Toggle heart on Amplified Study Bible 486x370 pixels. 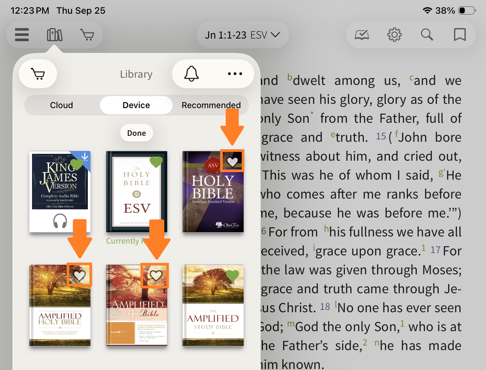[233, 275]
